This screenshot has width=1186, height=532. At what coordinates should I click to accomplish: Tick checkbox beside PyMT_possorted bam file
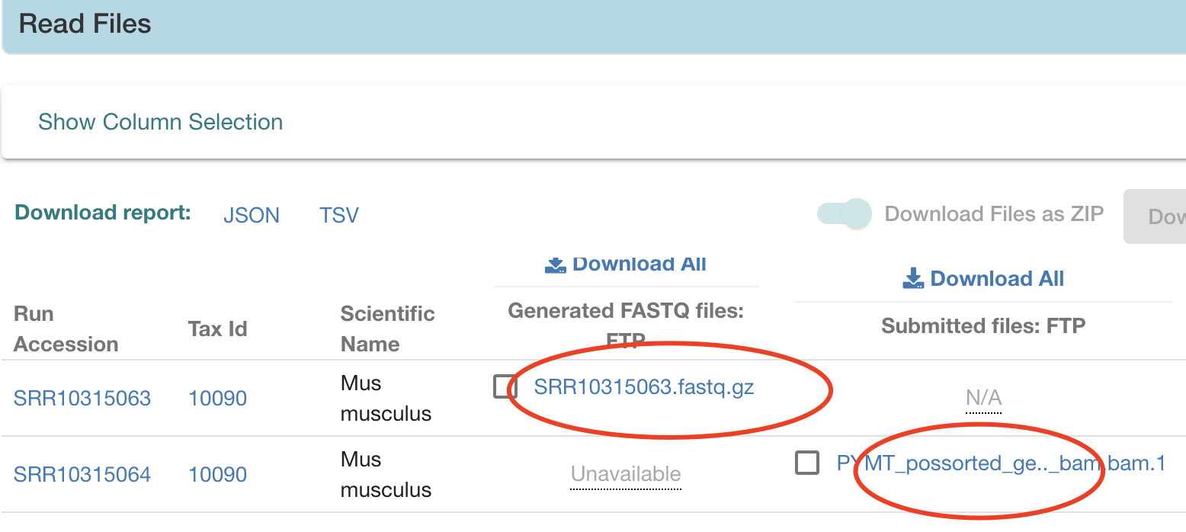tap(807, 463)
